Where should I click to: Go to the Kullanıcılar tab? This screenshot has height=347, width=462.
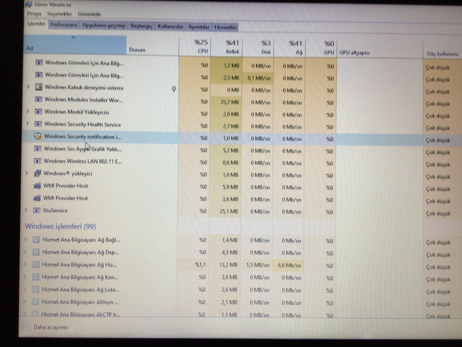tap(170, 27)
